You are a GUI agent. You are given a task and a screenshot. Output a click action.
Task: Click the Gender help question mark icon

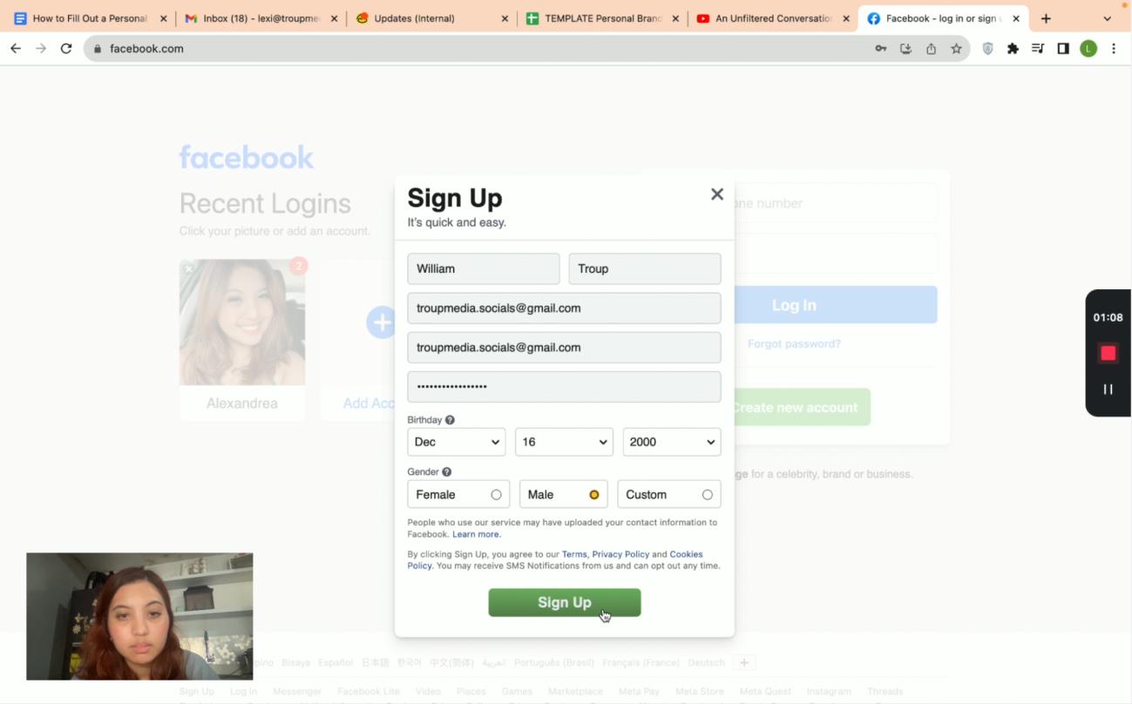pos(446,472)
